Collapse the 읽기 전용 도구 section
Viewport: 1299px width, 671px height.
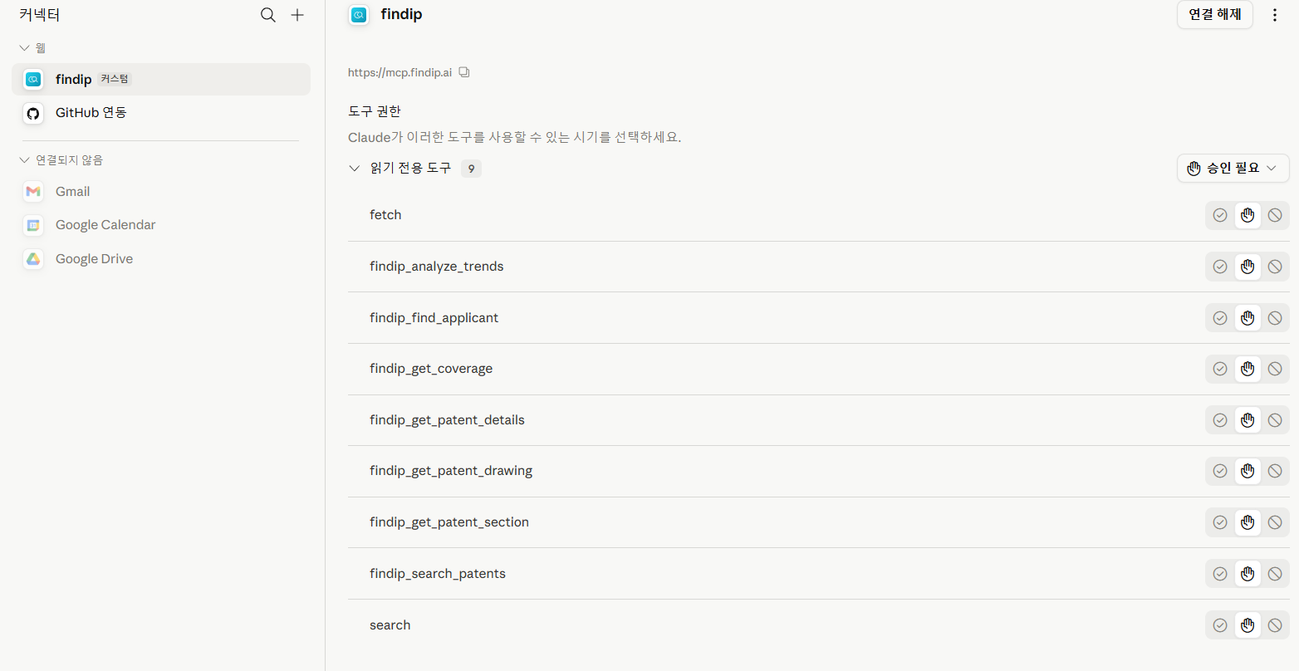(355, 169)
